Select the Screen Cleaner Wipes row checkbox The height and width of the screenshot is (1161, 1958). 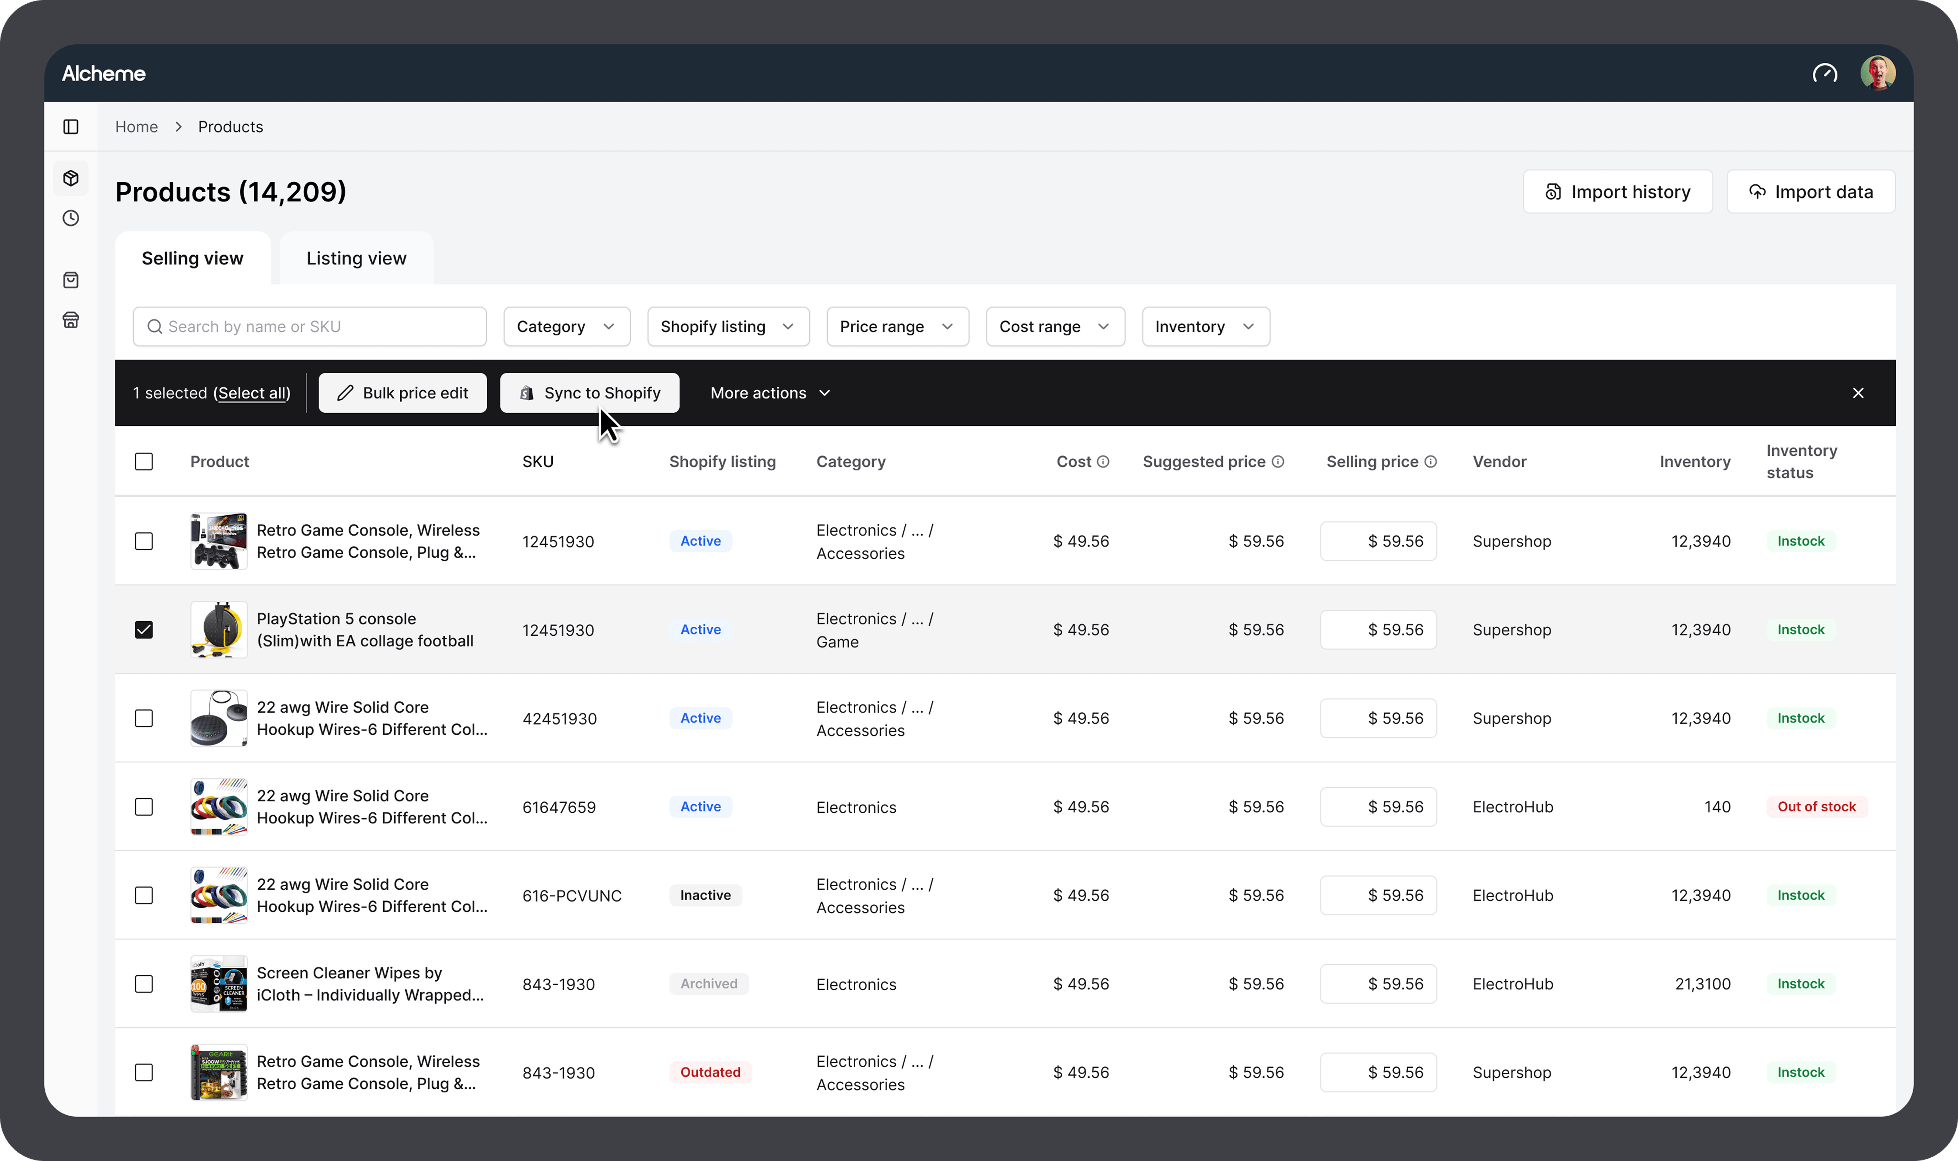click(x=144, y=984)
